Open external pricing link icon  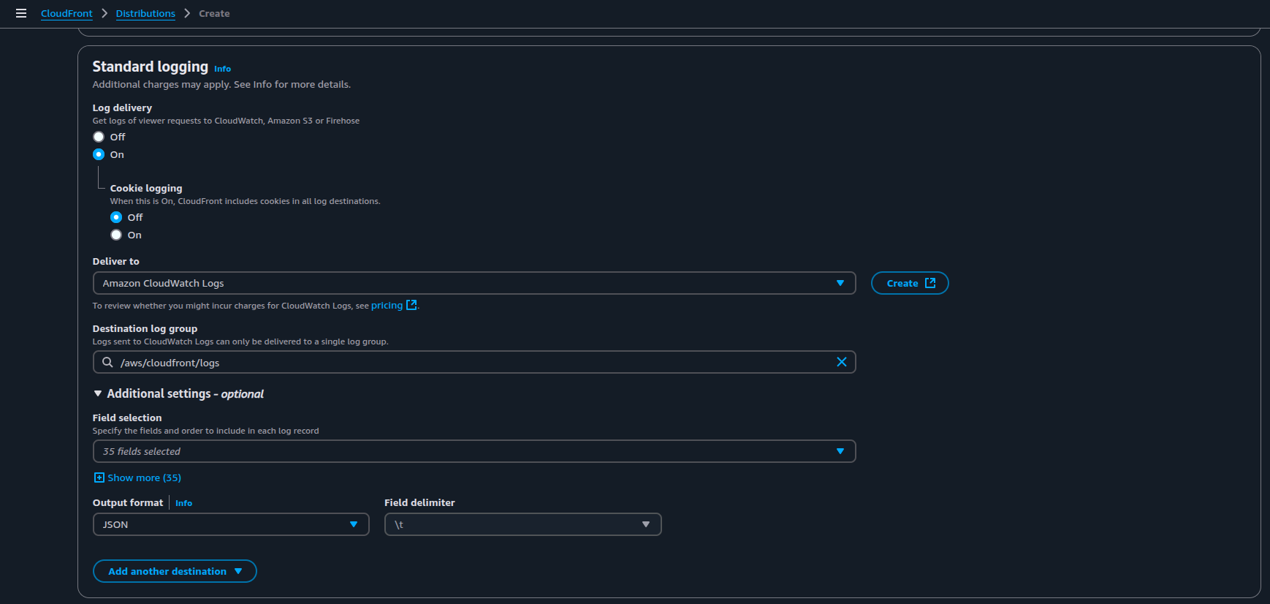click(x=411, y=305)
